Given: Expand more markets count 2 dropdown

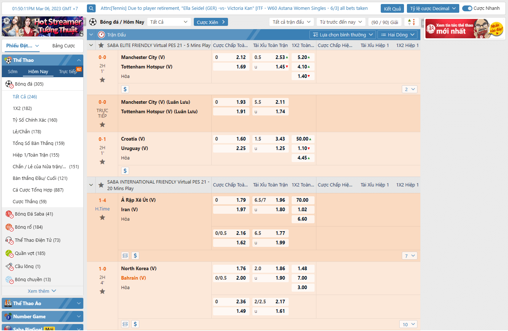Looking at the screenshot, I should tap(409, 89).
